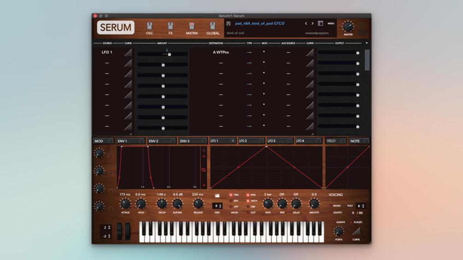Click the envelope zoom down arrow

[x=204, y=185]
